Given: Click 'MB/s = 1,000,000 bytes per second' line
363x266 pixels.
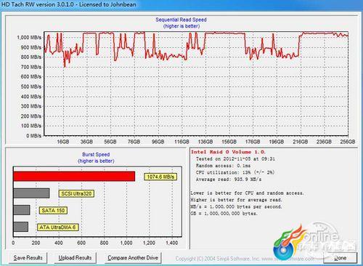Looking at the screenshot, I should 236,206.
